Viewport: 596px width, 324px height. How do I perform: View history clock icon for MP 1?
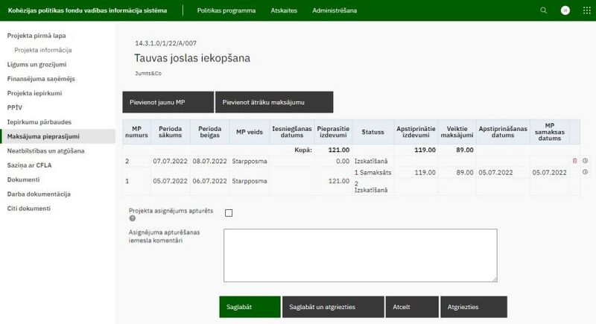coord(585,172)
